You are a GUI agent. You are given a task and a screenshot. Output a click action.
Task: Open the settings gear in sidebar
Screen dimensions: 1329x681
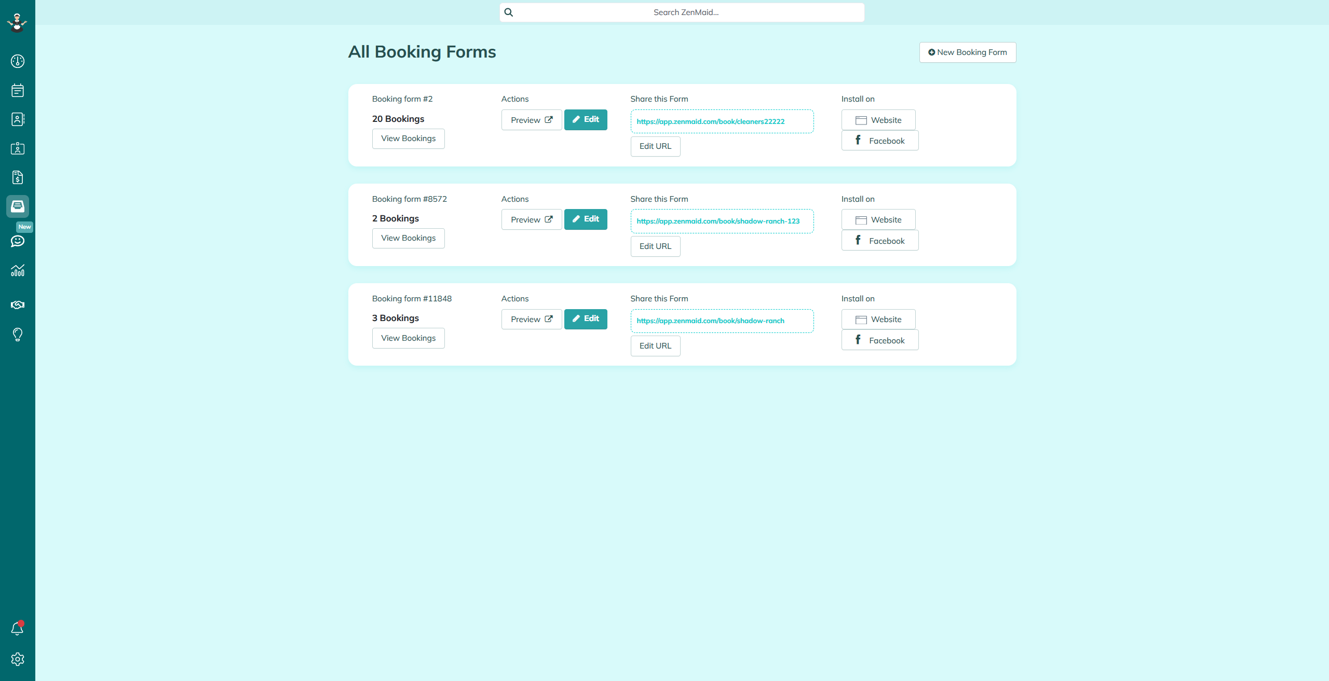pos(18,659)
